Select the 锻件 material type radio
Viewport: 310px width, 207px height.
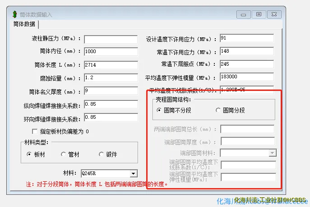tap(101, 154)
